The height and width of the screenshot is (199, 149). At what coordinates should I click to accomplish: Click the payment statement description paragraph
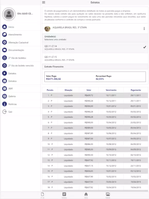(95, 15)
